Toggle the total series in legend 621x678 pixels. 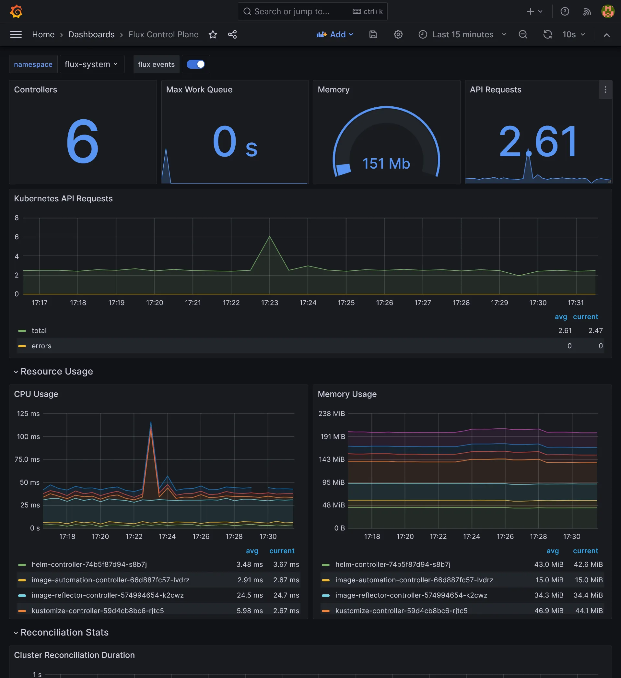[39, 331]
